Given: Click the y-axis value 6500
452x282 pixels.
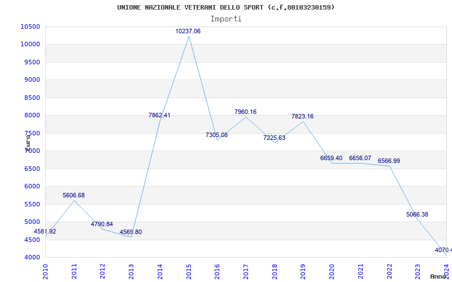Looking at the screenshot, I should point(32,169).
